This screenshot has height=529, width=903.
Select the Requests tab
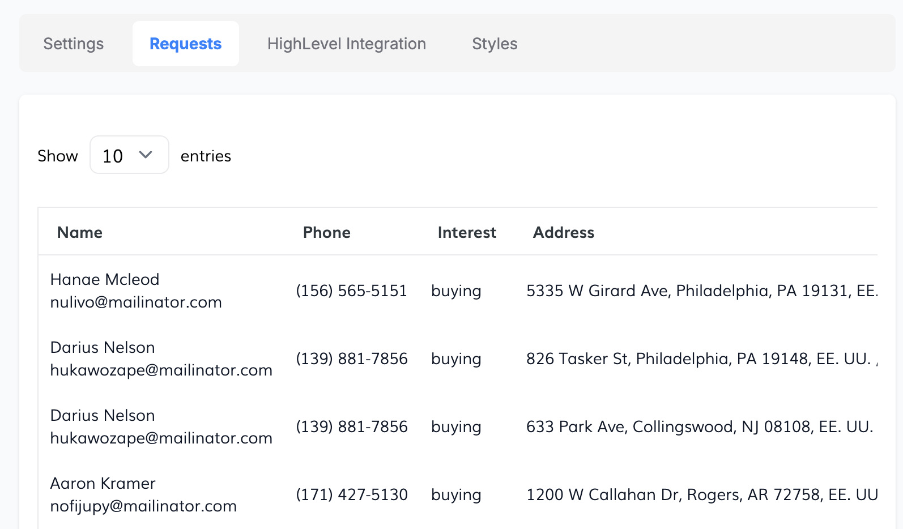(185, 44)
